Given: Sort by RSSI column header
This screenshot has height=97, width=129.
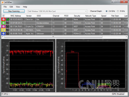Looking at the screenshot, I should 68,16.
